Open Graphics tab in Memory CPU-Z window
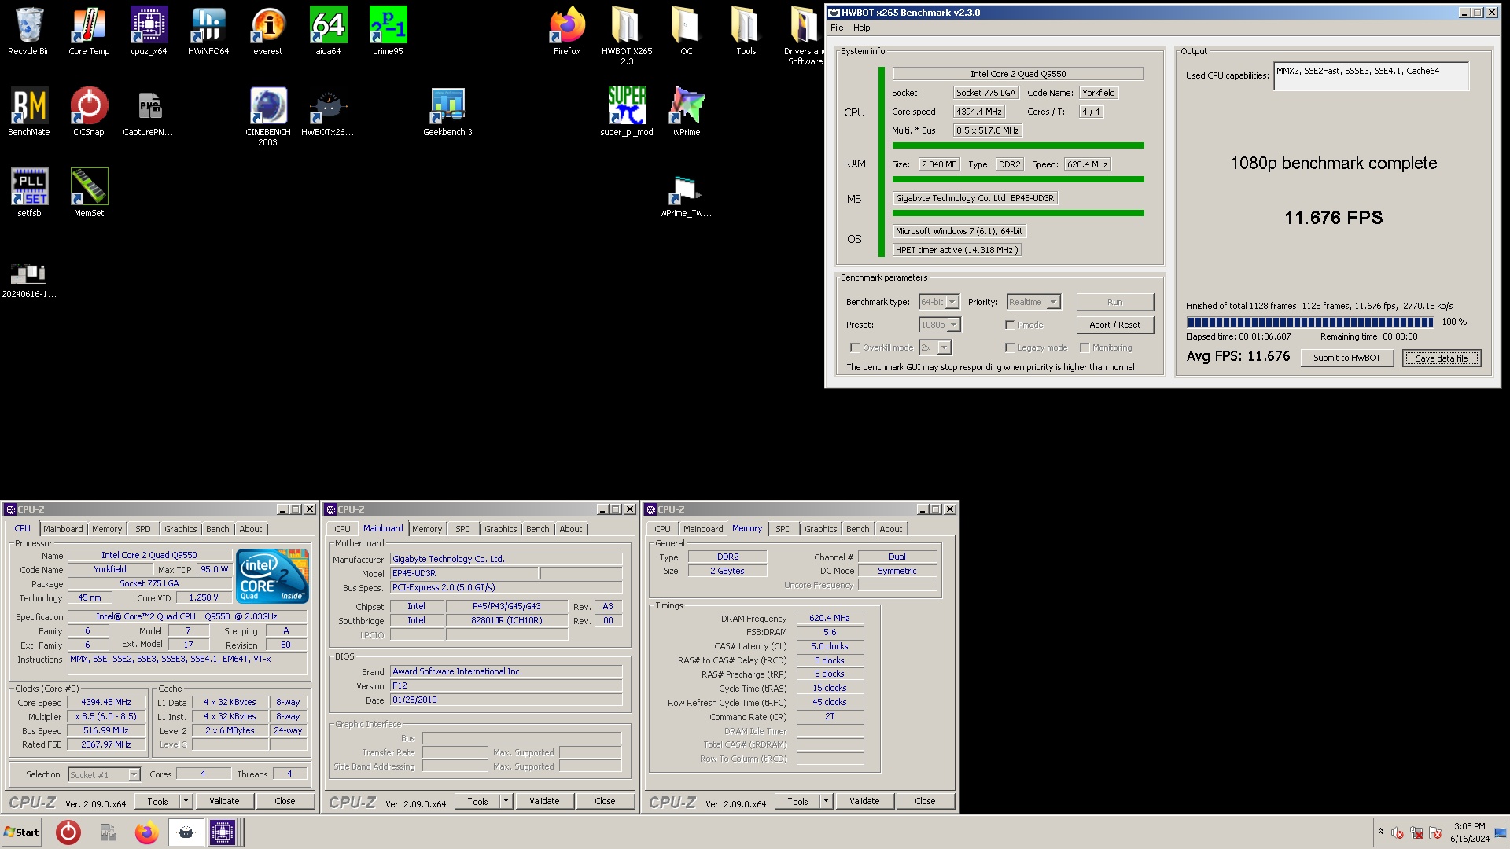Viewport: 1510px width, 849px height. point(821,529)
